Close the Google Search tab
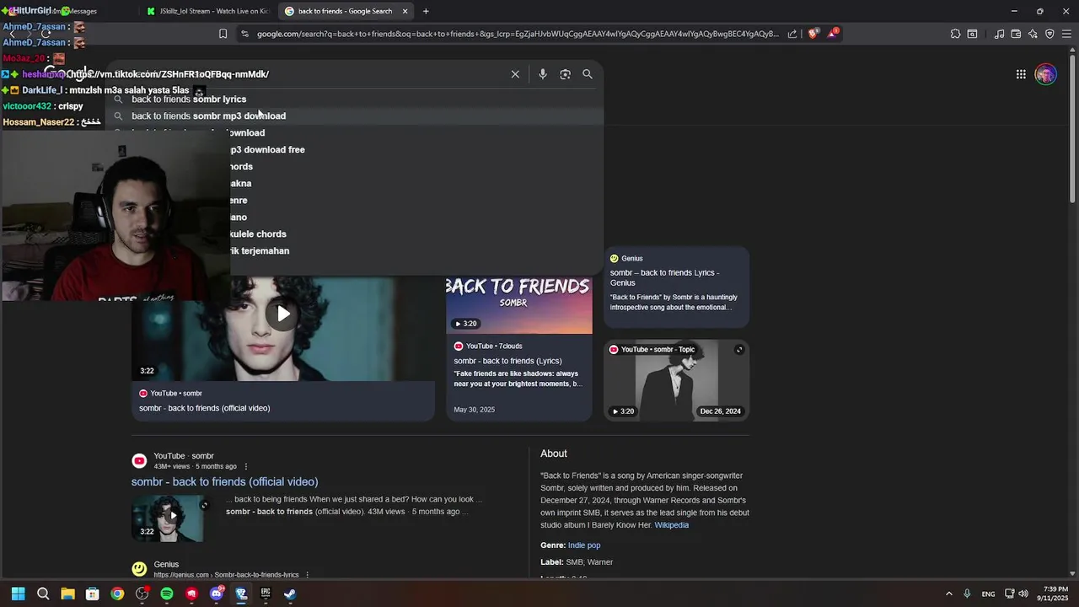This screenshot has width=1079, height=607. point(405,11)
